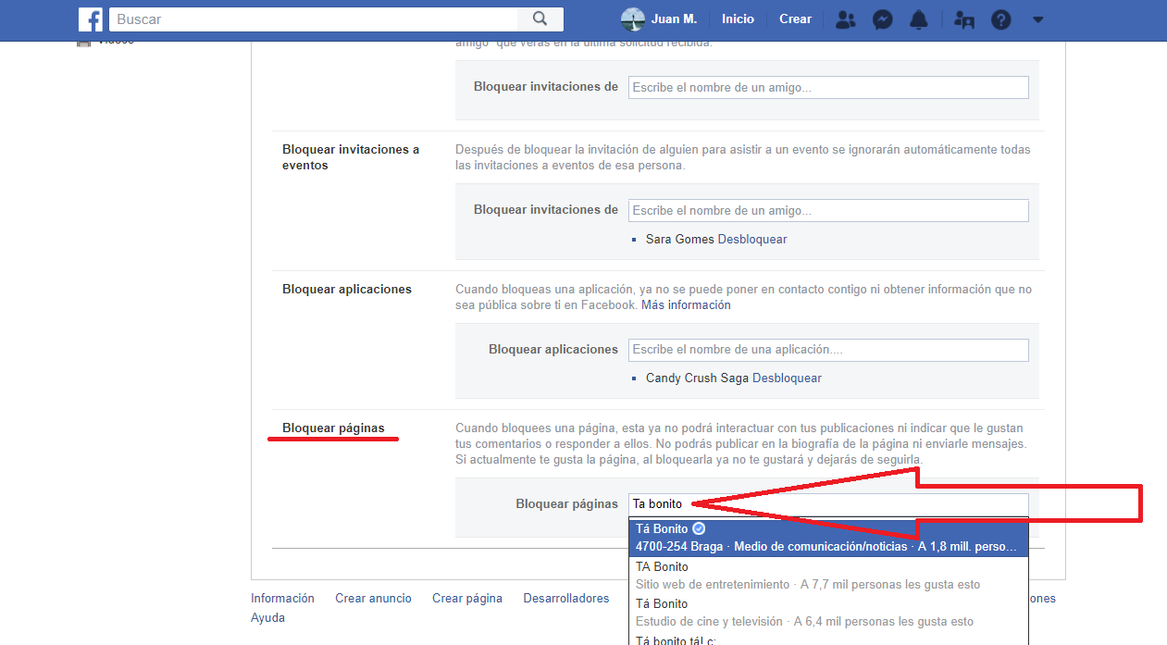Open notifications bell icon

pyautogui.click(x=918, y=19)
